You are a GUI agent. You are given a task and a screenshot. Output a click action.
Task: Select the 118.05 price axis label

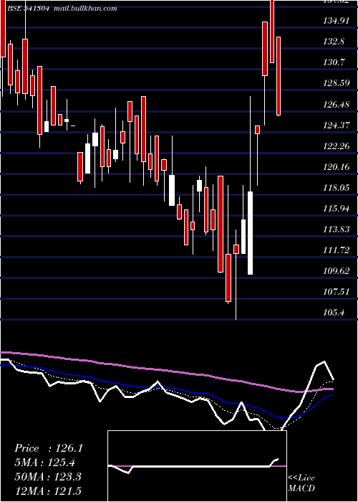[x=336, y=188]
